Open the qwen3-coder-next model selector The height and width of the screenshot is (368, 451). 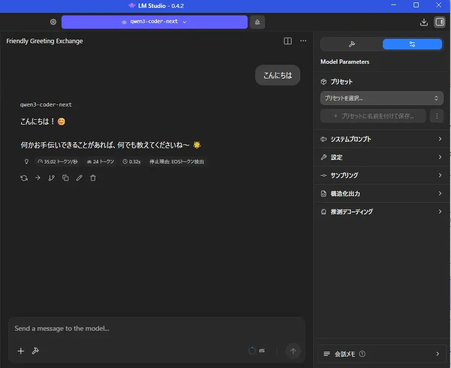[154, 22]
